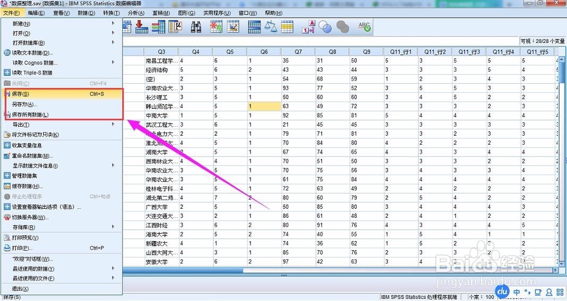Open the 数据(D) menu
The height and width of the screenshot is (301, 567).
pyautogui.click(x=86, y=13)
